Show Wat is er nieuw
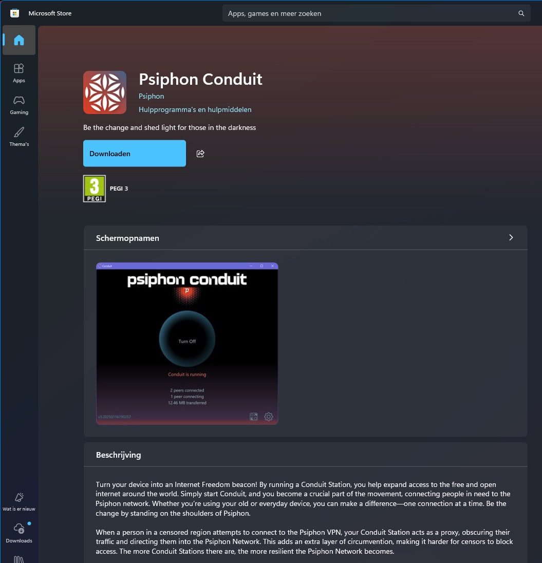This screenshot has width=542, height=563. pyautogui.click(x=19, y=501)
